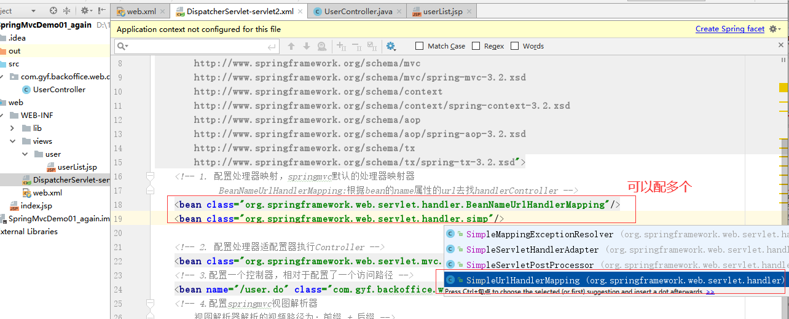Choose SimpleMappingExceptionResolver from completion list
The image size is (789, 319).
click(x=616, y=234)
